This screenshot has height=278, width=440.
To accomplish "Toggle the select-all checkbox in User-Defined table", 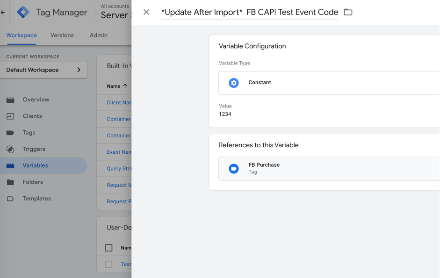I will pyautogui.click(x=108, y=248).
